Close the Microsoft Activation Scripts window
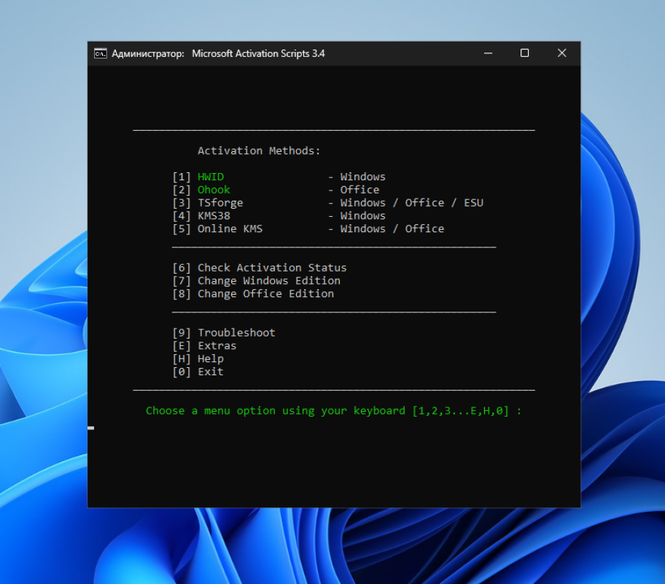The height and width of the screenshot is (584, 665). pos(561,53)
